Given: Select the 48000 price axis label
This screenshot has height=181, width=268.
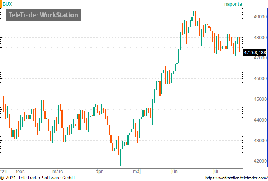Looking at the screenshot, I should (260, 38).
